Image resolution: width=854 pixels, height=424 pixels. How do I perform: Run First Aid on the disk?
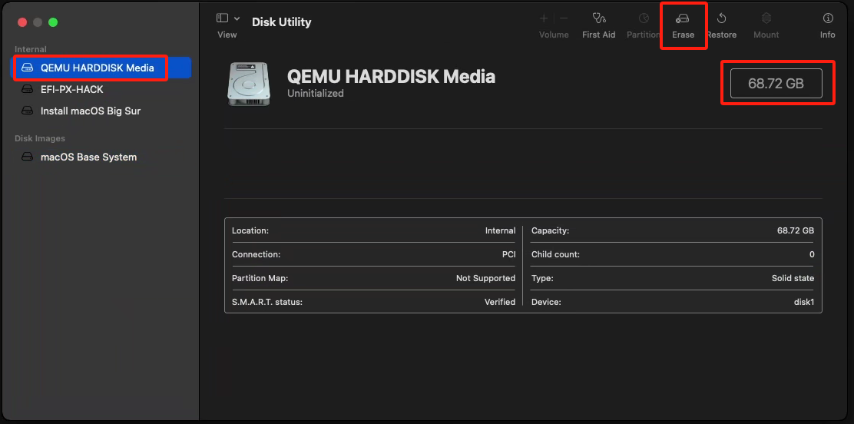[x=598, y=18]
